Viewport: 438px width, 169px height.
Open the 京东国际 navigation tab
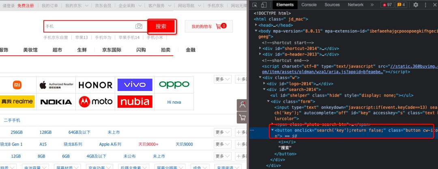(x=112, y=50)
